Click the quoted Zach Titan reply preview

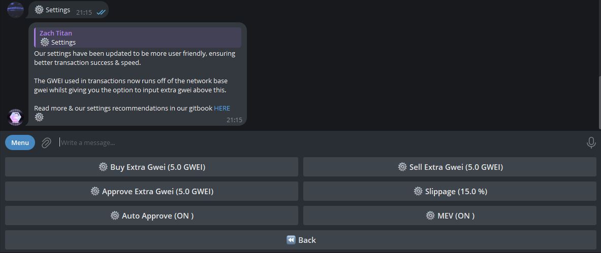[138, 38]
